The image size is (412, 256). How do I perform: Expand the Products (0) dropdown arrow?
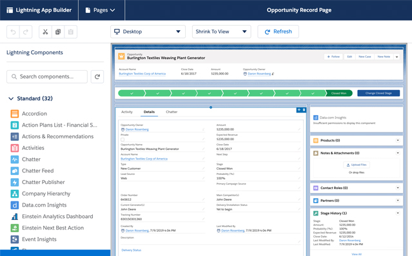click(x=398, y=140)
